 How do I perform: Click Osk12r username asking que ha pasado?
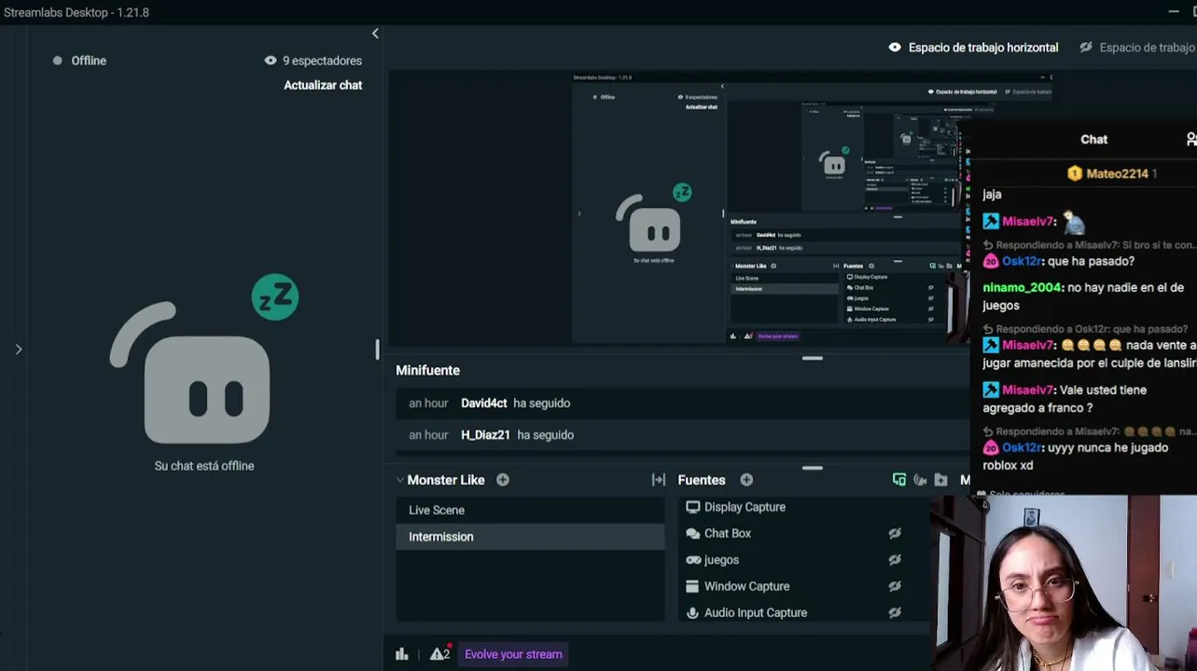pos(1023,262)
